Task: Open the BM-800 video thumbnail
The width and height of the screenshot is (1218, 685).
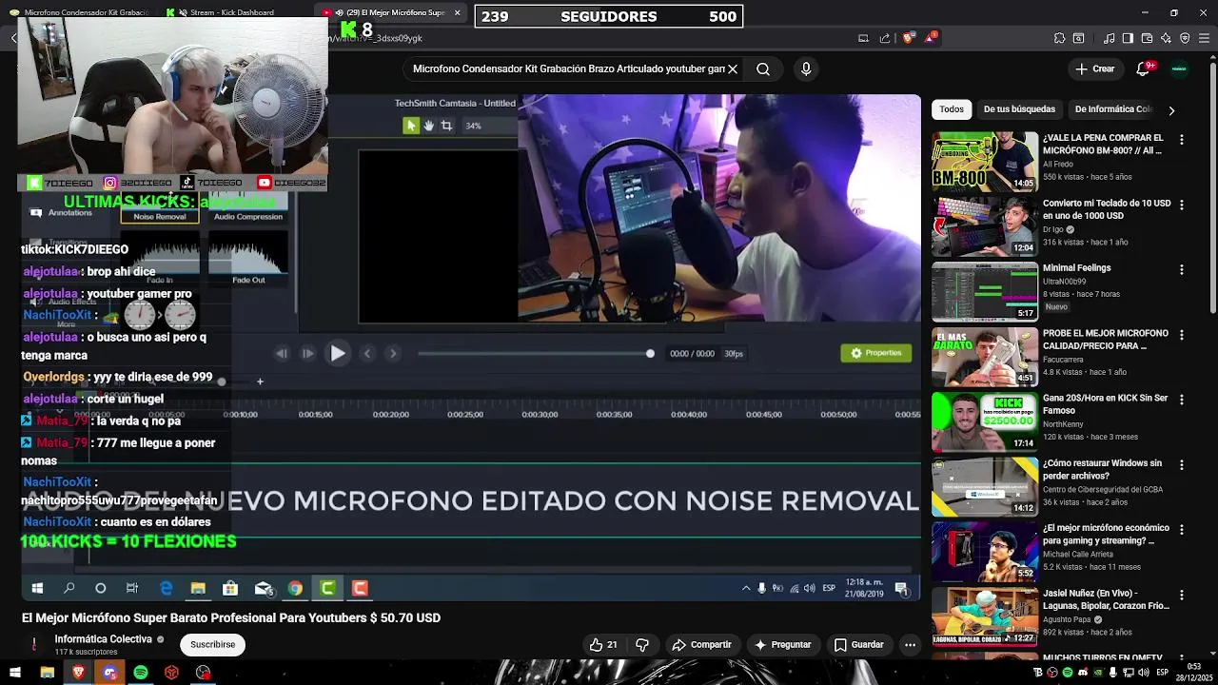Action: coord(984,162)
